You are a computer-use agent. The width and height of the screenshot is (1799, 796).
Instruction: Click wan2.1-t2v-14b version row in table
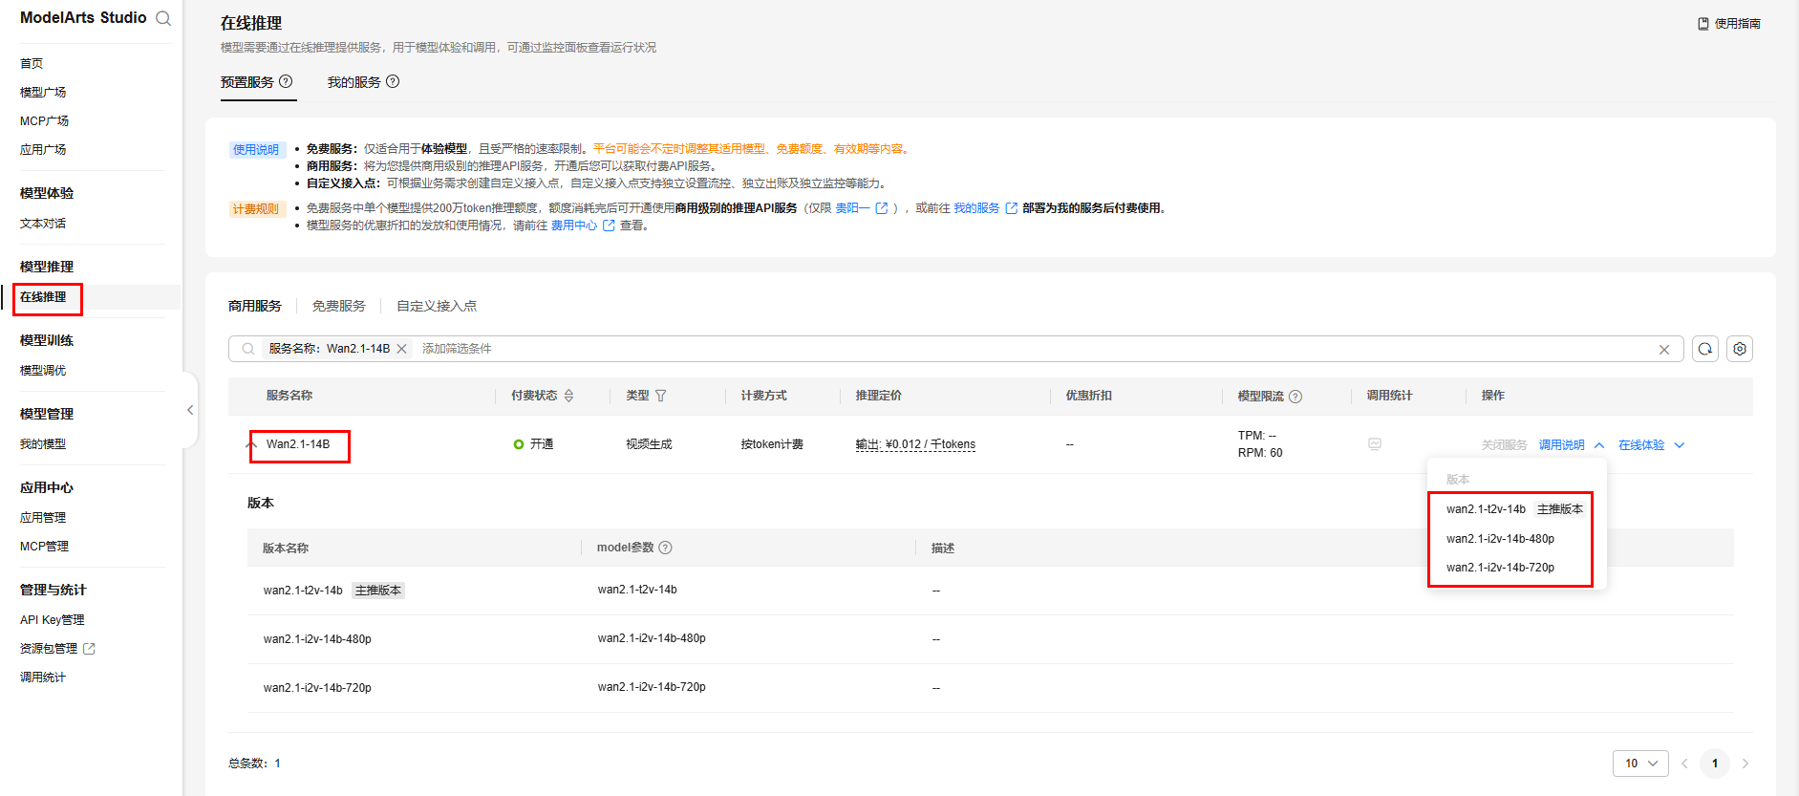point(991,591)
